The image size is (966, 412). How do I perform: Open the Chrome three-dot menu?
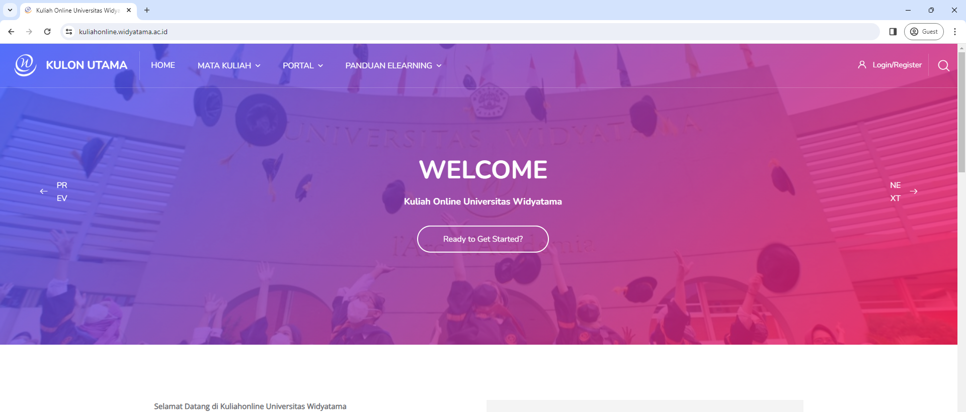955,32
